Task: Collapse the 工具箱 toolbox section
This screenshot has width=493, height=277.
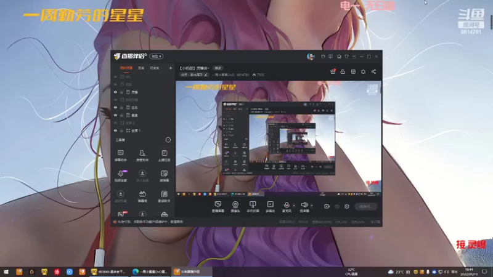Action: [168, 140]
